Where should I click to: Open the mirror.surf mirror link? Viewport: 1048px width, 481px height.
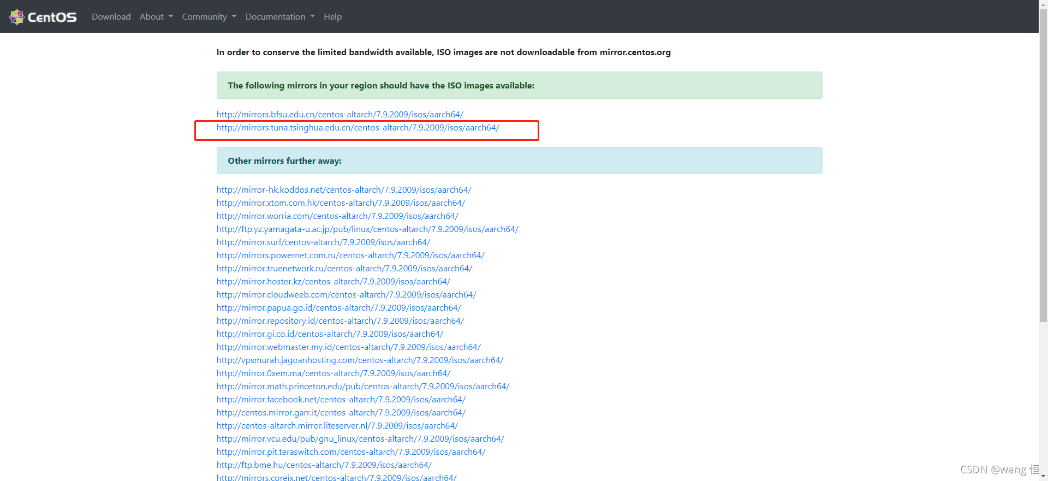[x=323, y=242]
